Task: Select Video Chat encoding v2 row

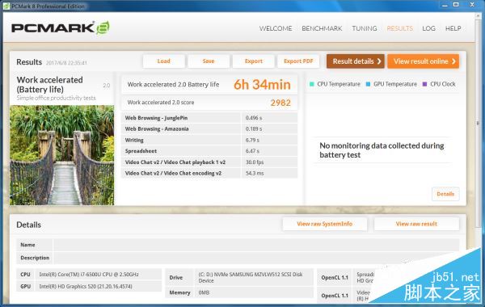Action: point(209,173)
